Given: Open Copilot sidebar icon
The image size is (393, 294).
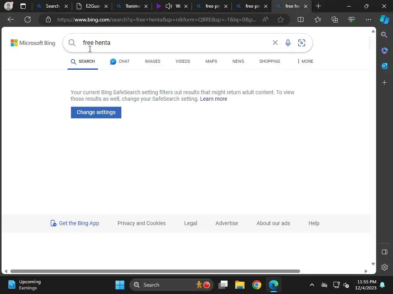Looking at the screenshot, I should [385, 20].
